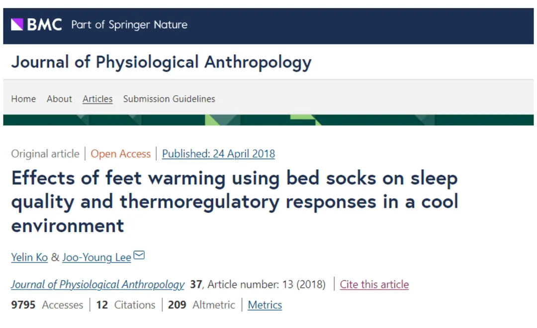The image size is (537, 328).
Task: Open the Published: 24 April 2018 link
Action: pyautogui.click(x=218, y=154)
